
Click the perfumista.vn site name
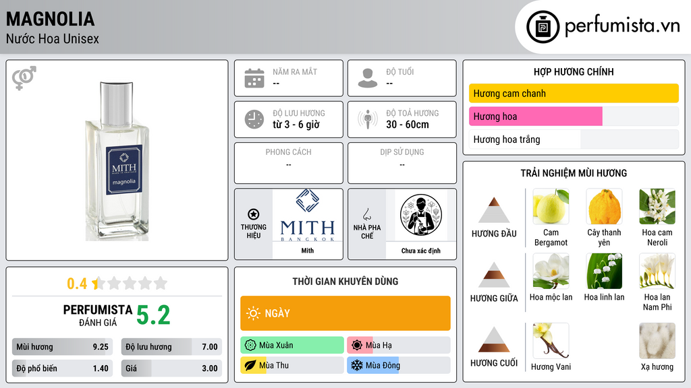tap(622, 26)
